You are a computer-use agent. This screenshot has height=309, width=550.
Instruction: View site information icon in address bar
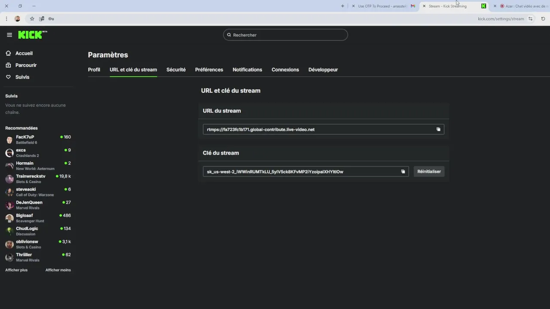[x=531, y=18]
